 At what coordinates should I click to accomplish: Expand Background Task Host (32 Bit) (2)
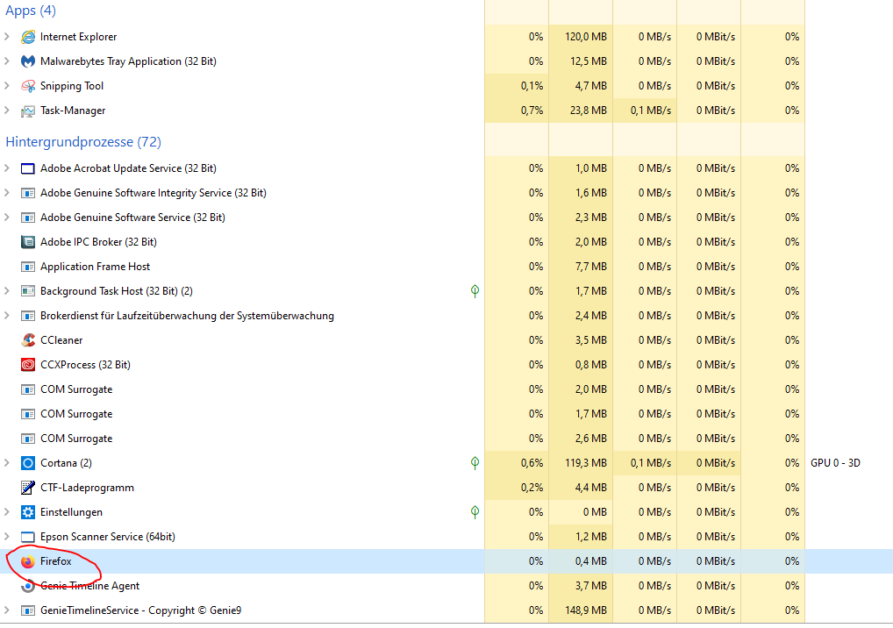[7, 291]
